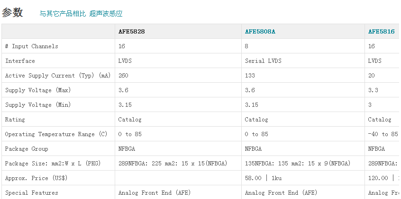Open the AFE5816 product link
Viewport: 401px width, 199px height.
(x=381, y=32)
